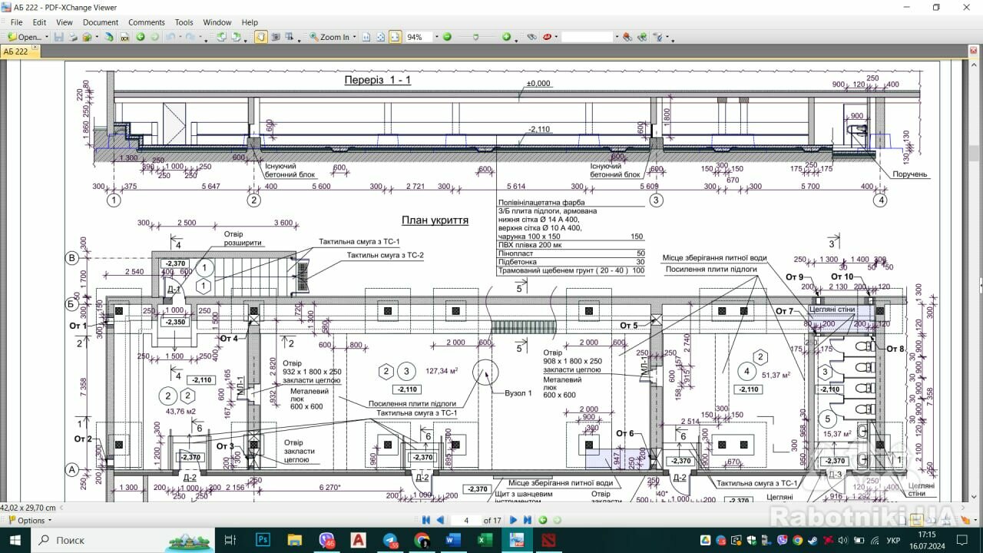Go to previous view with green back arrow

pos(141,37)
